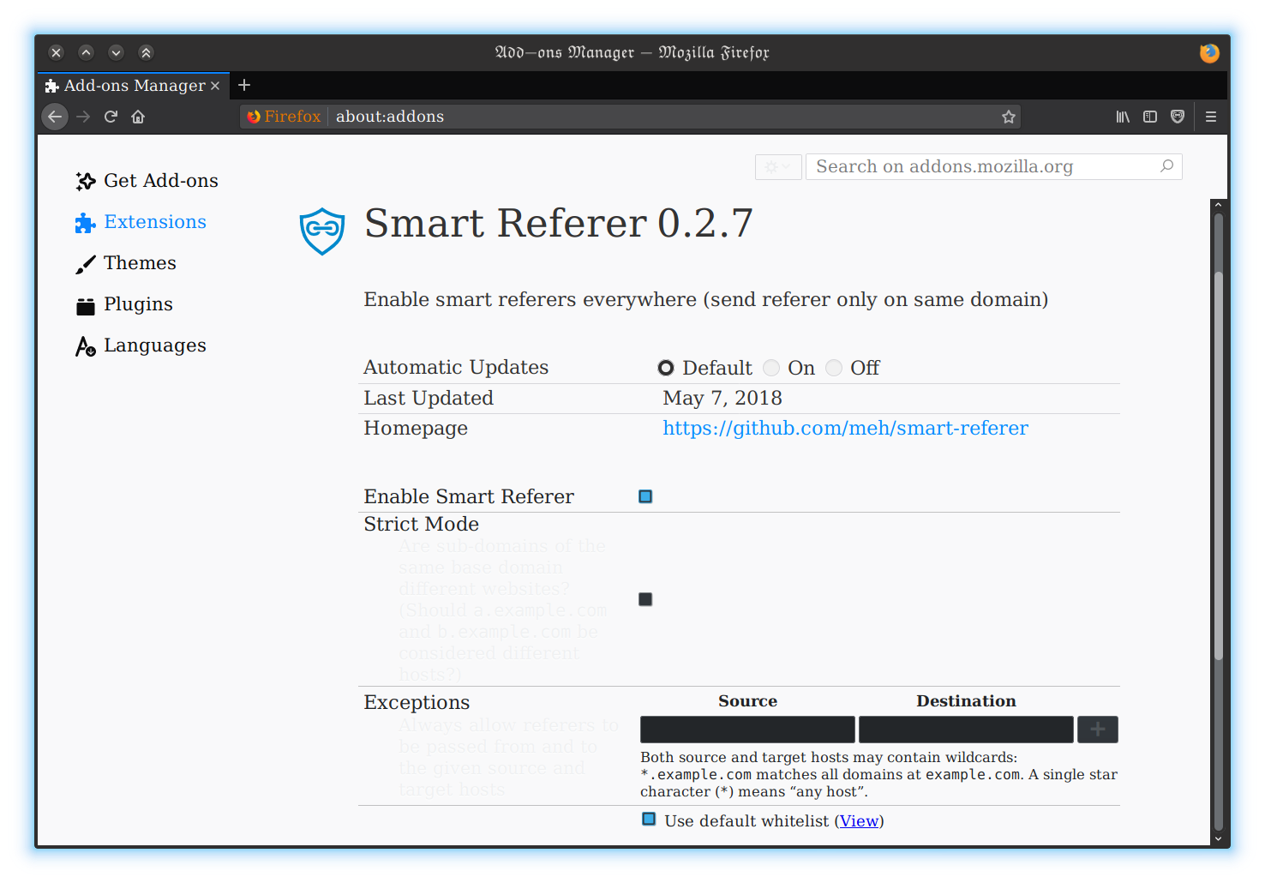Open the Firefox hamburger menu
The image size is (1265, 883).
click(1211, 117)
